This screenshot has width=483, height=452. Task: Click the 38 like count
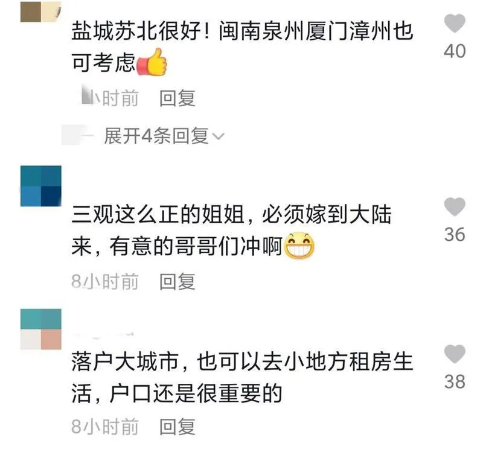(455, 382)
